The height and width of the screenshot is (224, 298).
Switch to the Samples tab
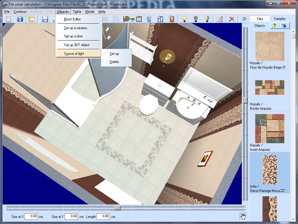pos(280,19)
